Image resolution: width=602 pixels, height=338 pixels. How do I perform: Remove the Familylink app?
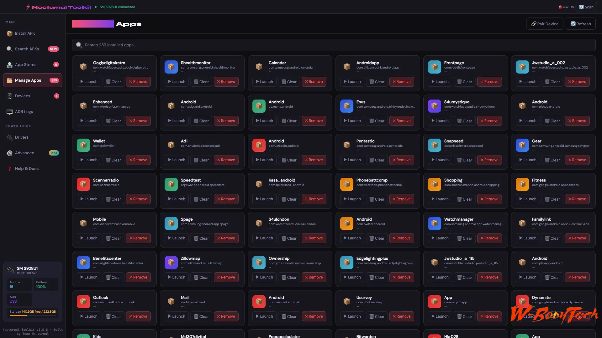(577, 238)
